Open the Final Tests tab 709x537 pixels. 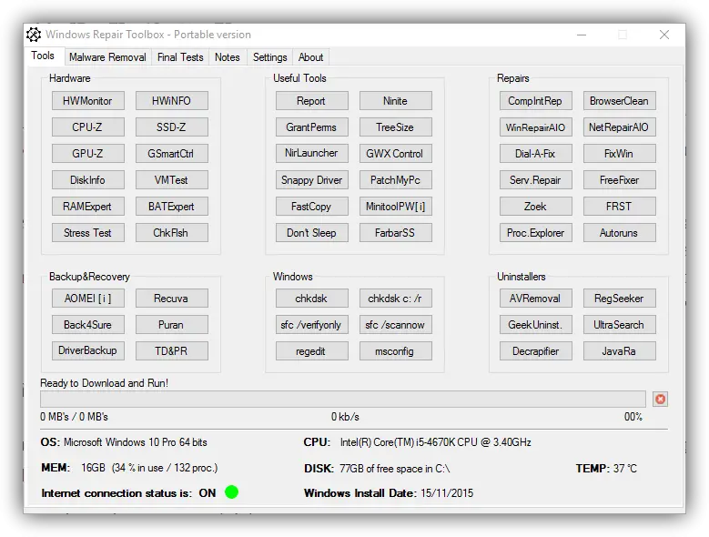(180, 57)
